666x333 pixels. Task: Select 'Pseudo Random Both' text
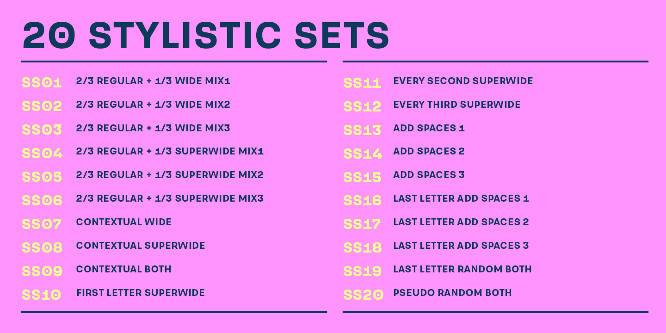452,293
